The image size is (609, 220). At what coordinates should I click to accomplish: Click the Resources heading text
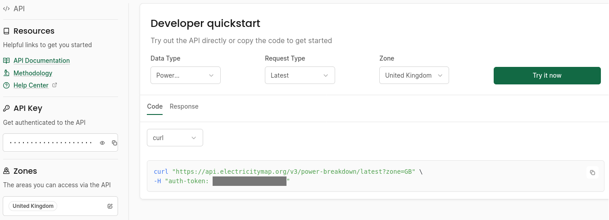click(34, 31)
